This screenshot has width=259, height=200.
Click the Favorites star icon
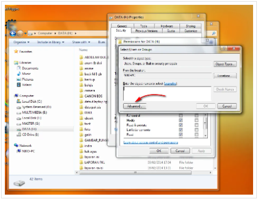16,52
